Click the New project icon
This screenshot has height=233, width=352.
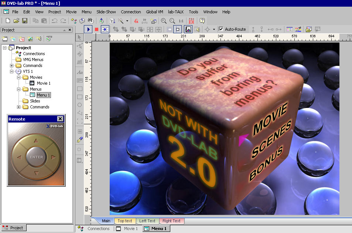coord(8,21)
